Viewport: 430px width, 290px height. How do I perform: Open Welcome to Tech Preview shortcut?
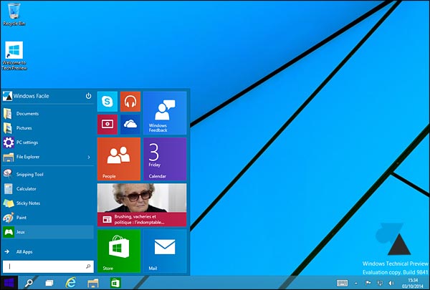[14, 56]
